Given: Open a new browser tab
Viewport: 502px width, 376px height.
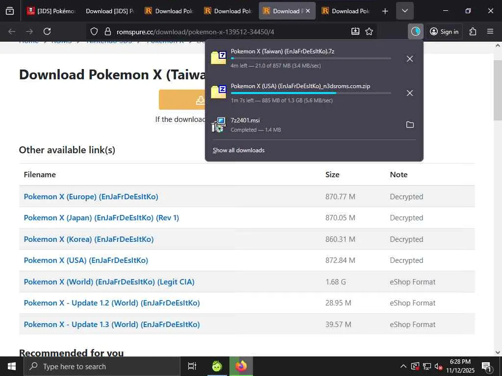Looking at the screenshot, I should [385, 11].
